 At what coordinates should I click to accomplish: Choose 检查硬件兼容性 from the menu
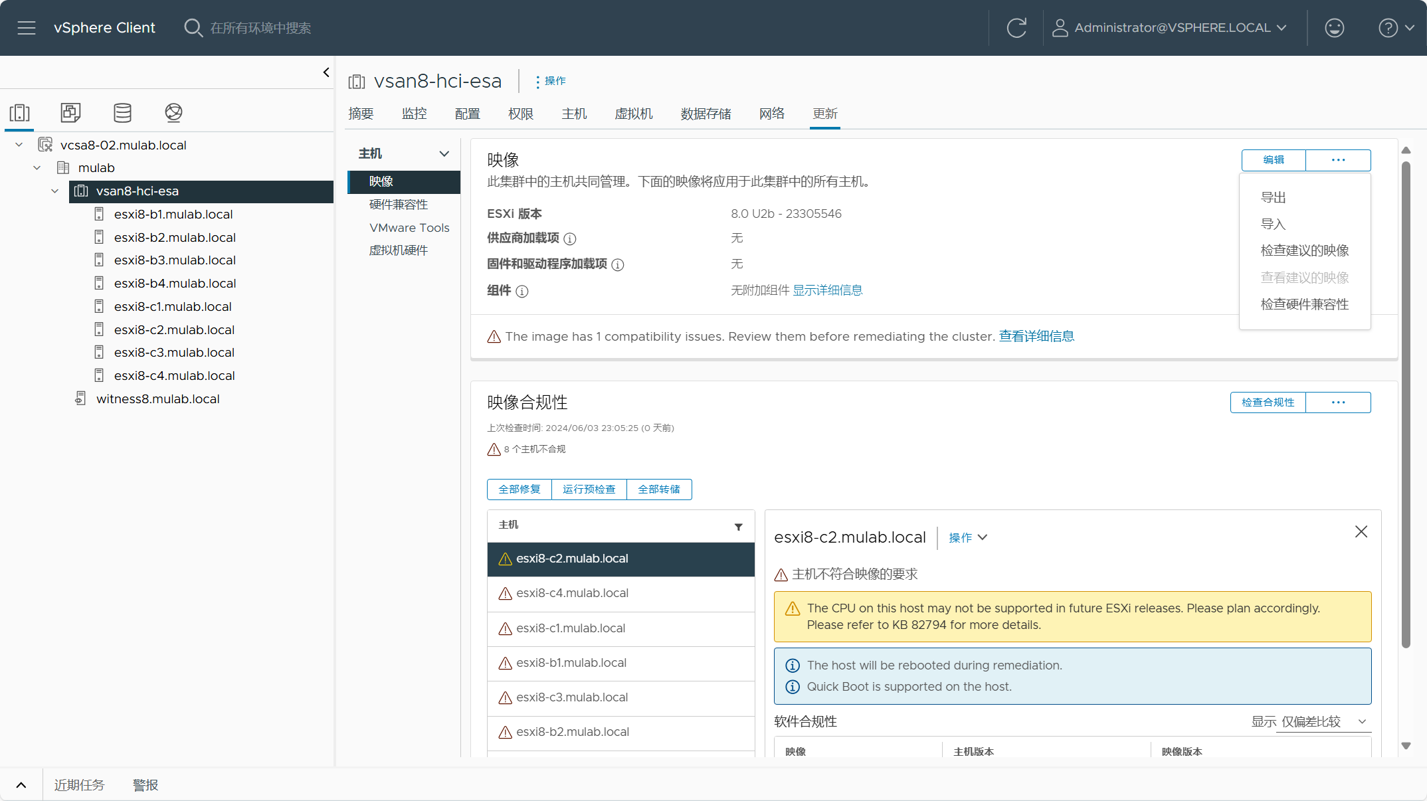point(1305,304)
